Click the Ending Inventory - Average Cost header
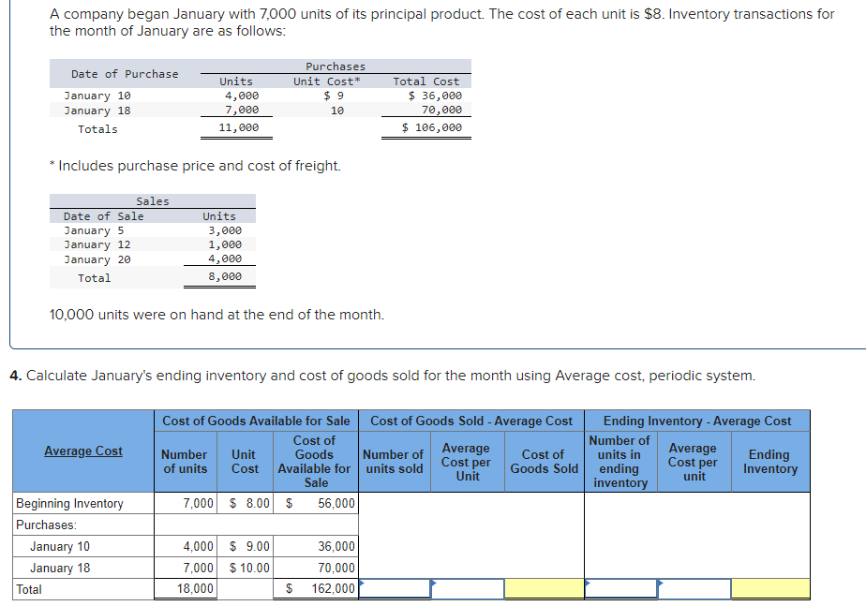Image resolution: width=866 pixels, height=606 pixels. pos(697,421)
